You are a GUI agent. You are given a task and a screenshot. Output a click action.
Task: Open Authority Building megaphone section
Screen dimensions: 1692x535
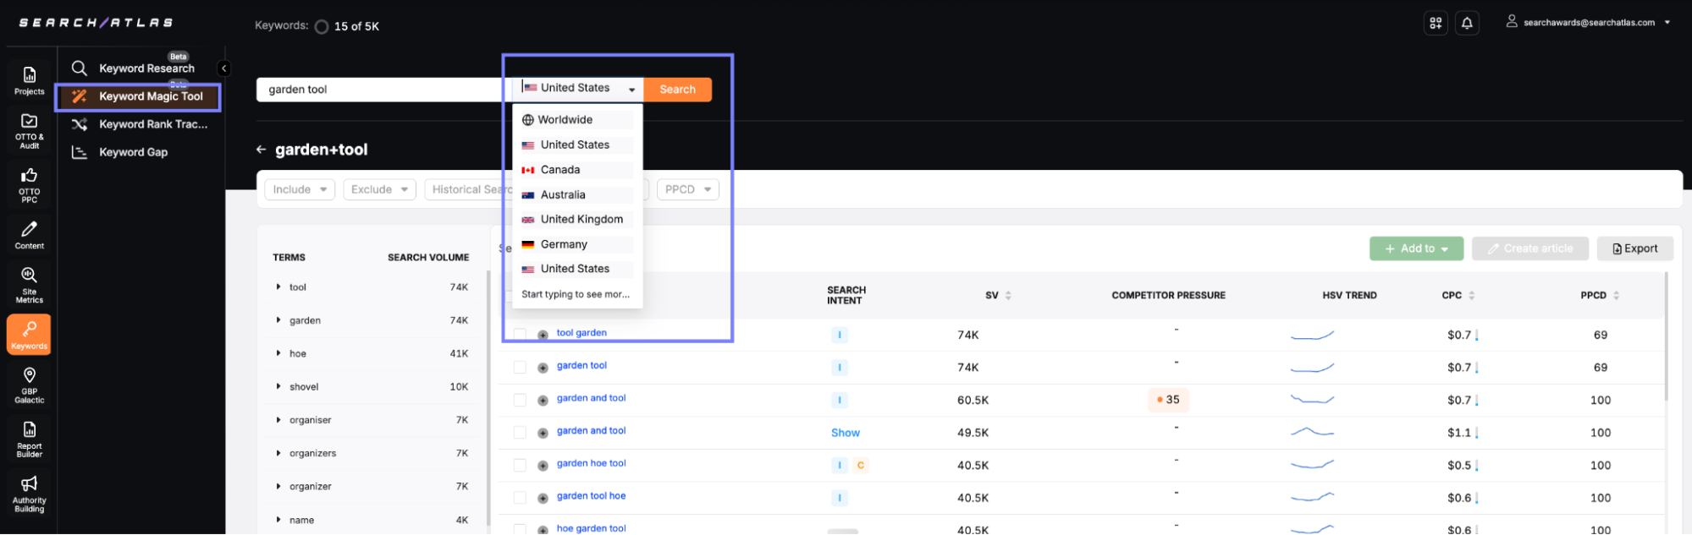coord(29,494)
